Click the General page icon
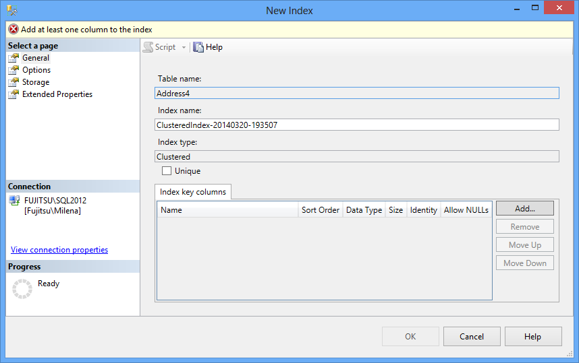The height and width of the screenshot is (363, 579). click(x=13, y=58)
